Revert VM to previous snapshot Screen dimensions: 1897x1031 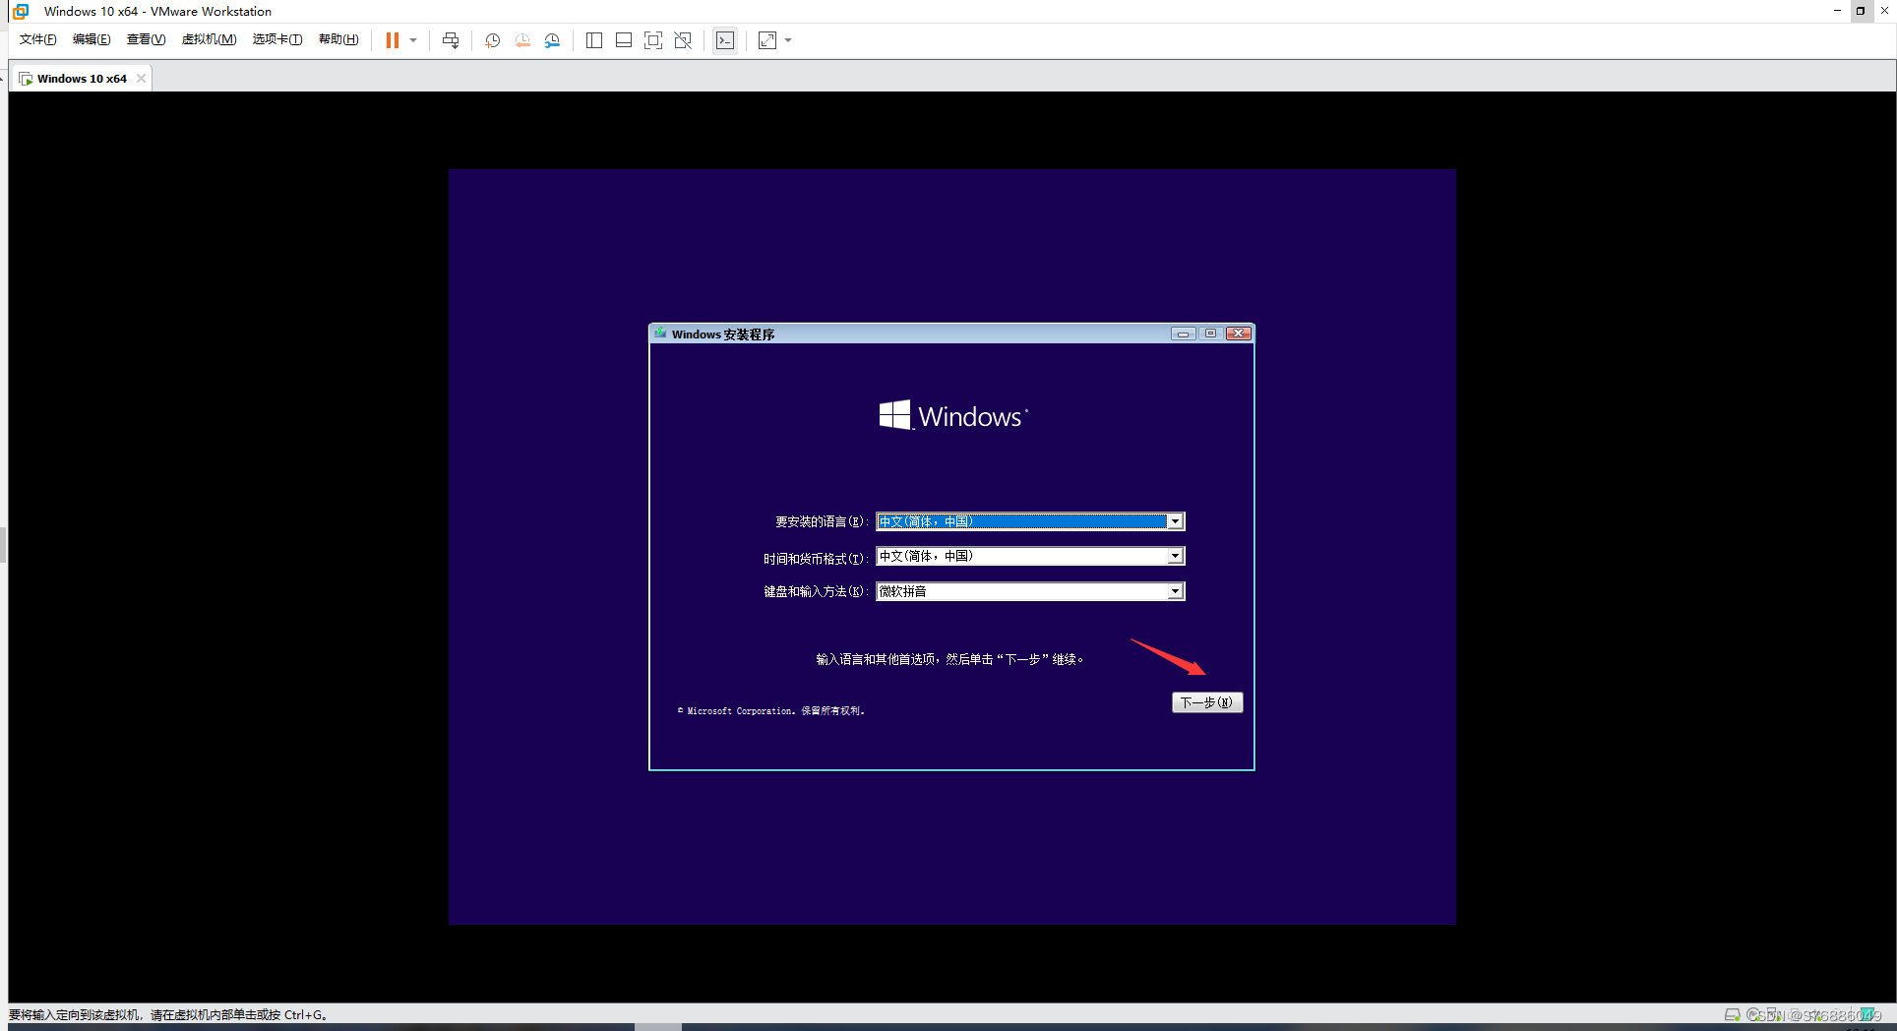522,40
